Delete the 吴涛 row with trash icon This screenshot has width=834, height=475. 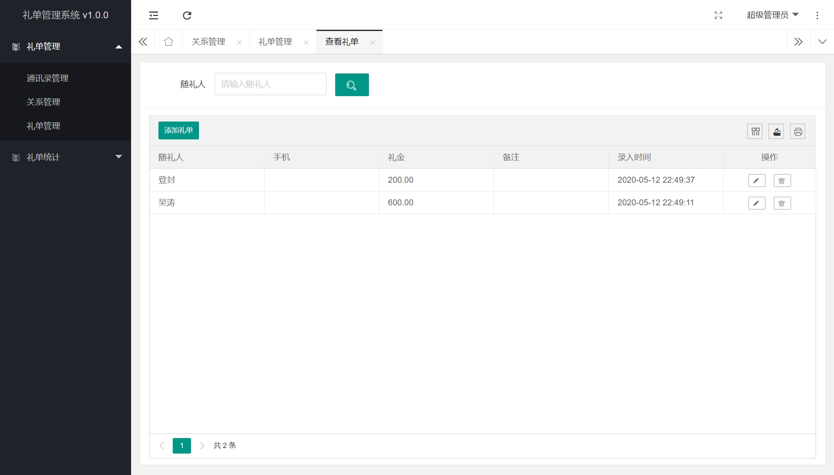(782, 203)
